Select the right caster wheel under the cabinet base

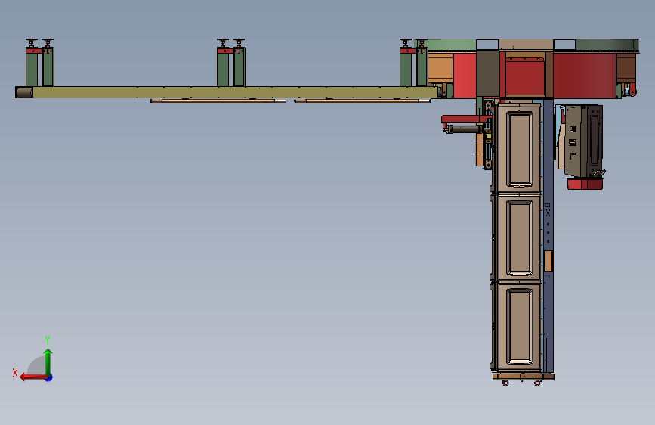coord(537,383)
